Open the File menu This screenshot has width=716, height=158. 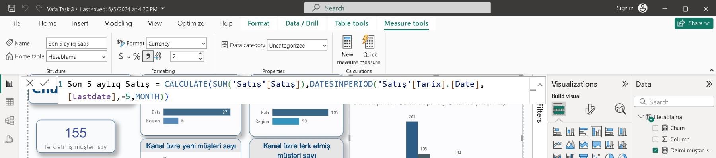(16, 23)
